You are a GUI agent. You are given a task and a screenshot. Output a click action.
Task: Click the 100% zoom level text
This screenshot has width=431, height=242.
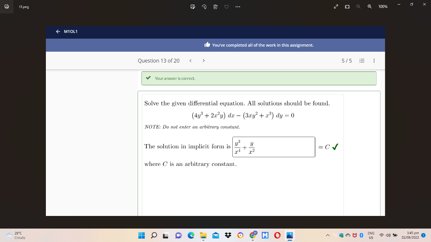pos(383,7)
